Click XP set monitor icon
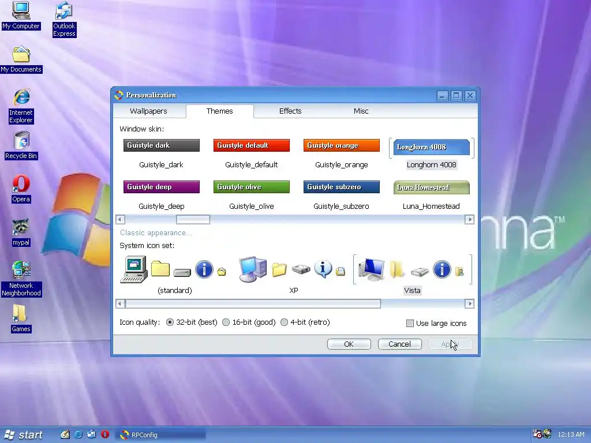This screenshot has width=591, height=443. [x=253, y=269]
